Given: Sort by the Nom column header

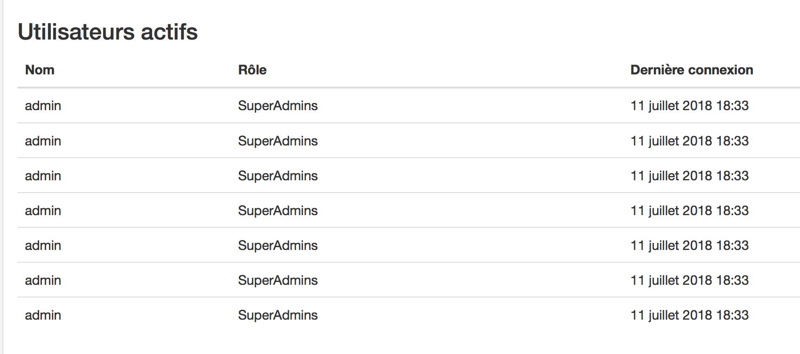Looking at the screenshot, I should pos(40,70).
